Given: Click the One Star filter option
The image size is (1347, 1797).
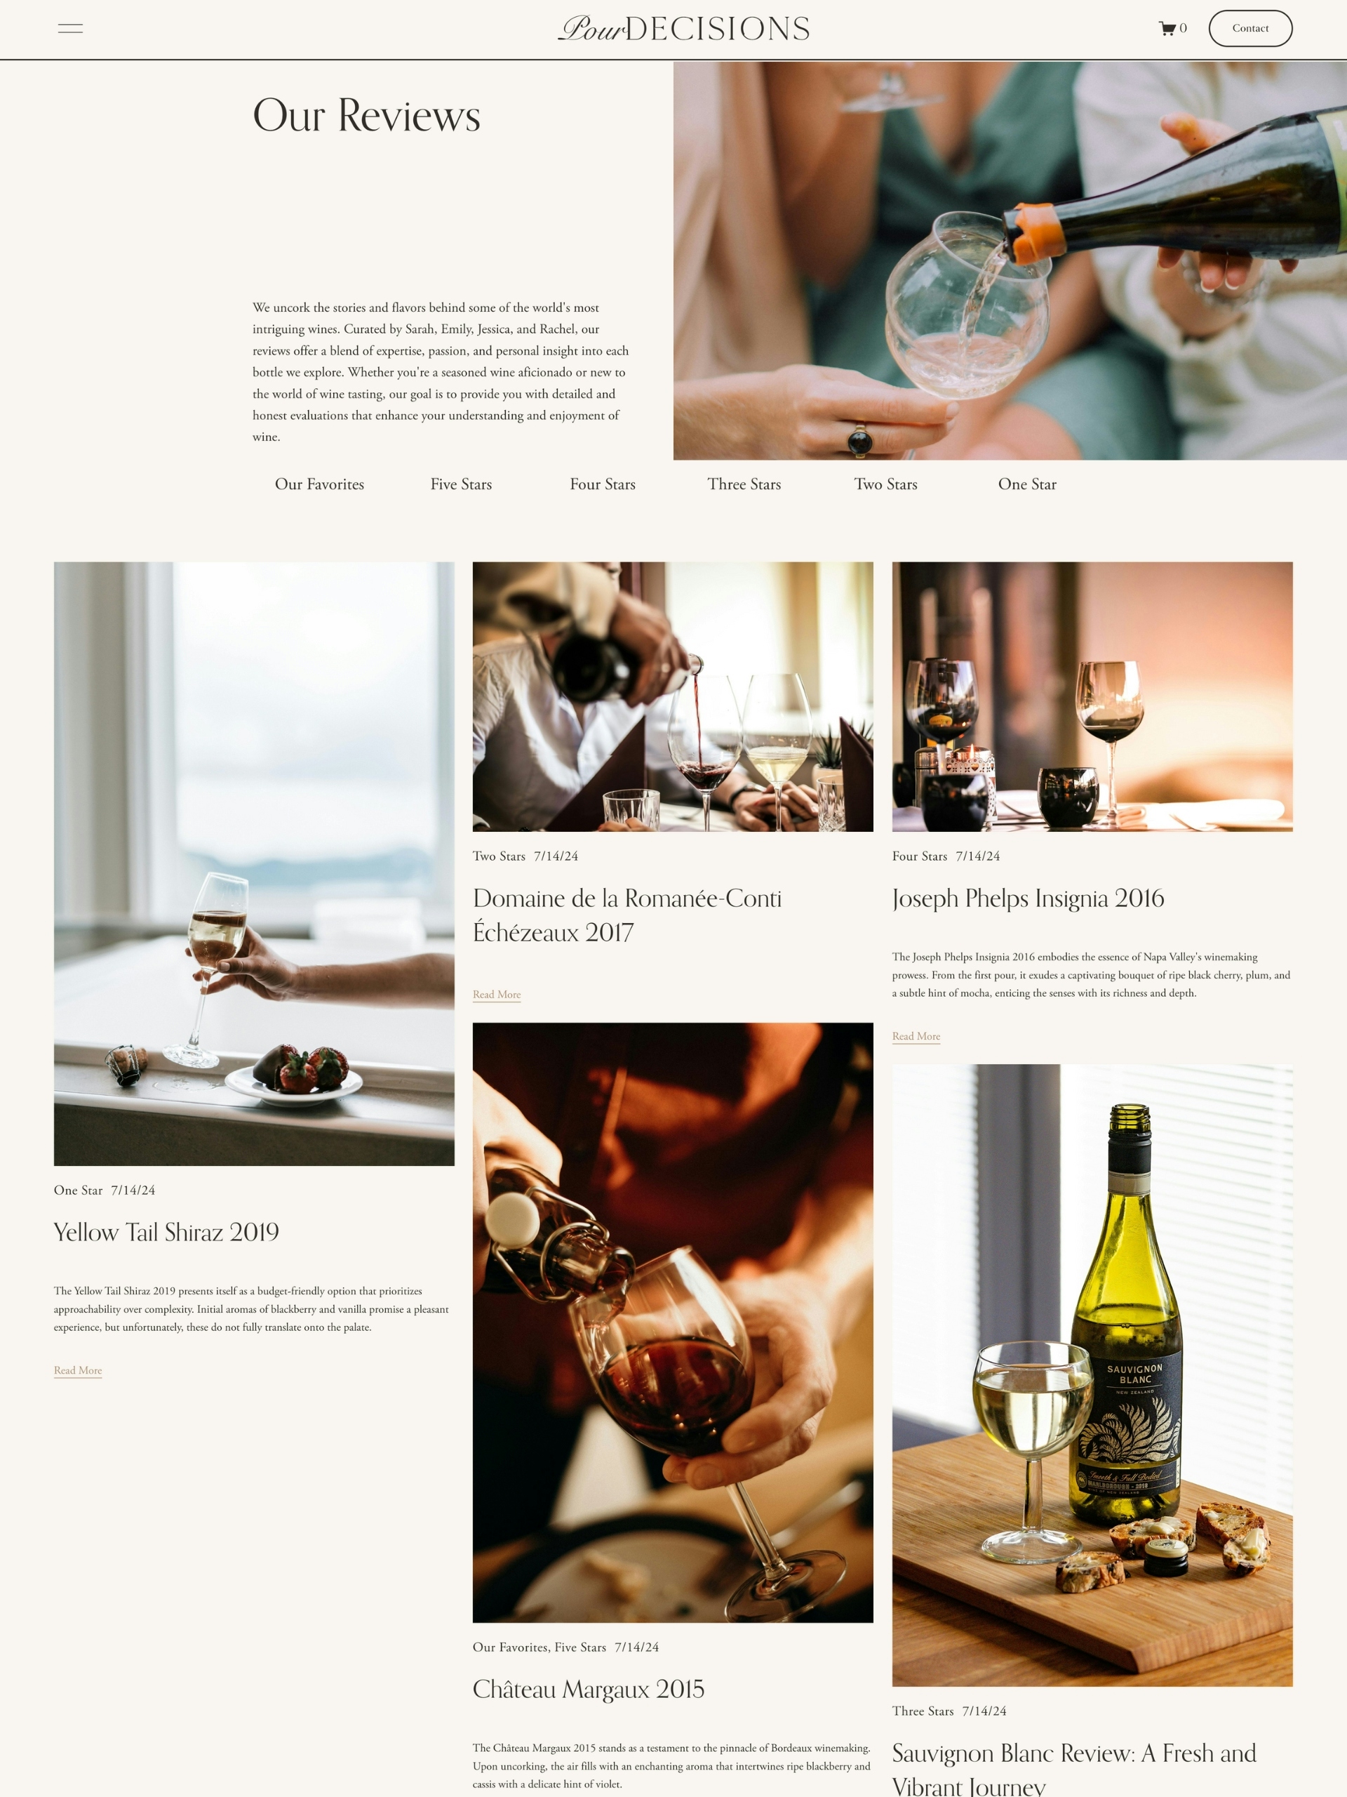Looking at the screenshot, I should pos(1027,484).
